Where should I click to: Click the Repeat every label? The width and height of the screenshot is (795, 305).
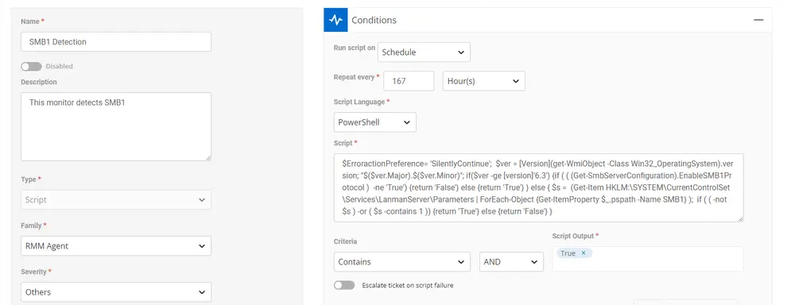[355, 78]
